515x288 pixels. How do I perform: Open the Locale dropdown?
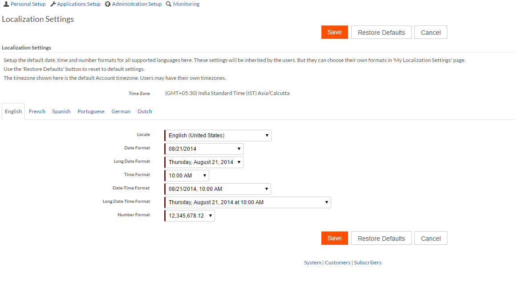point(218,136)
